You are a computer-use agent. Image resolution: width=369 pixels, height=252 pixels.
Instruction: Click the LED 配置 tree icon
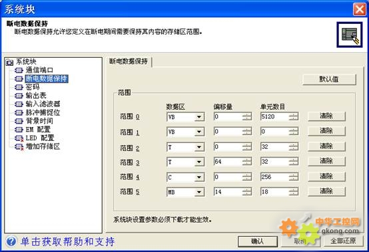click(19, 138)
